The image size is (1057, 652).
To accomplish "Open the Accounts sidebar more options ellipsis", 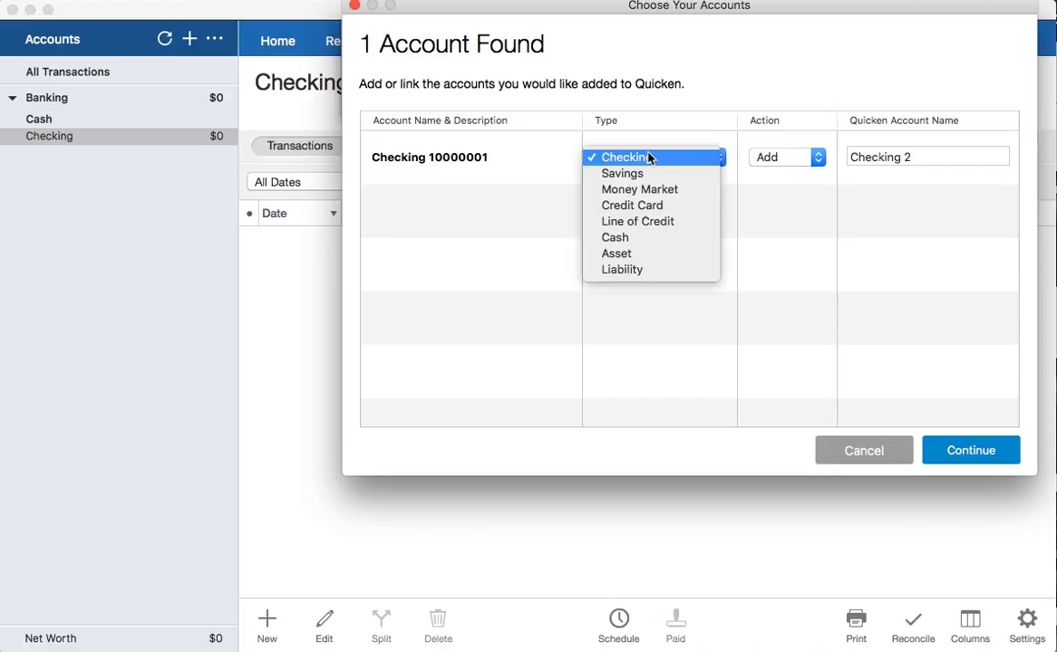I will 214,38.
